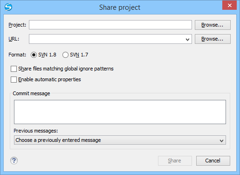Expand the URL dropdown arrow
The image size is (240, 175).
187,40
